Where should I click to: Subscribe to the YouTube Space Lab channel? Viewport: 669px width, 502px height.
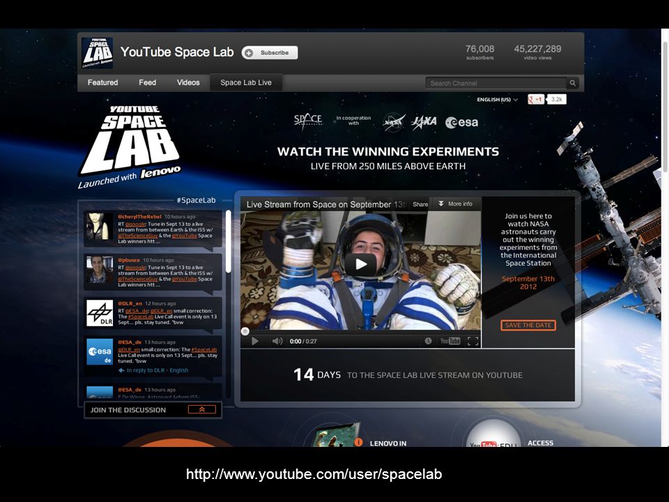pos(270,53)
